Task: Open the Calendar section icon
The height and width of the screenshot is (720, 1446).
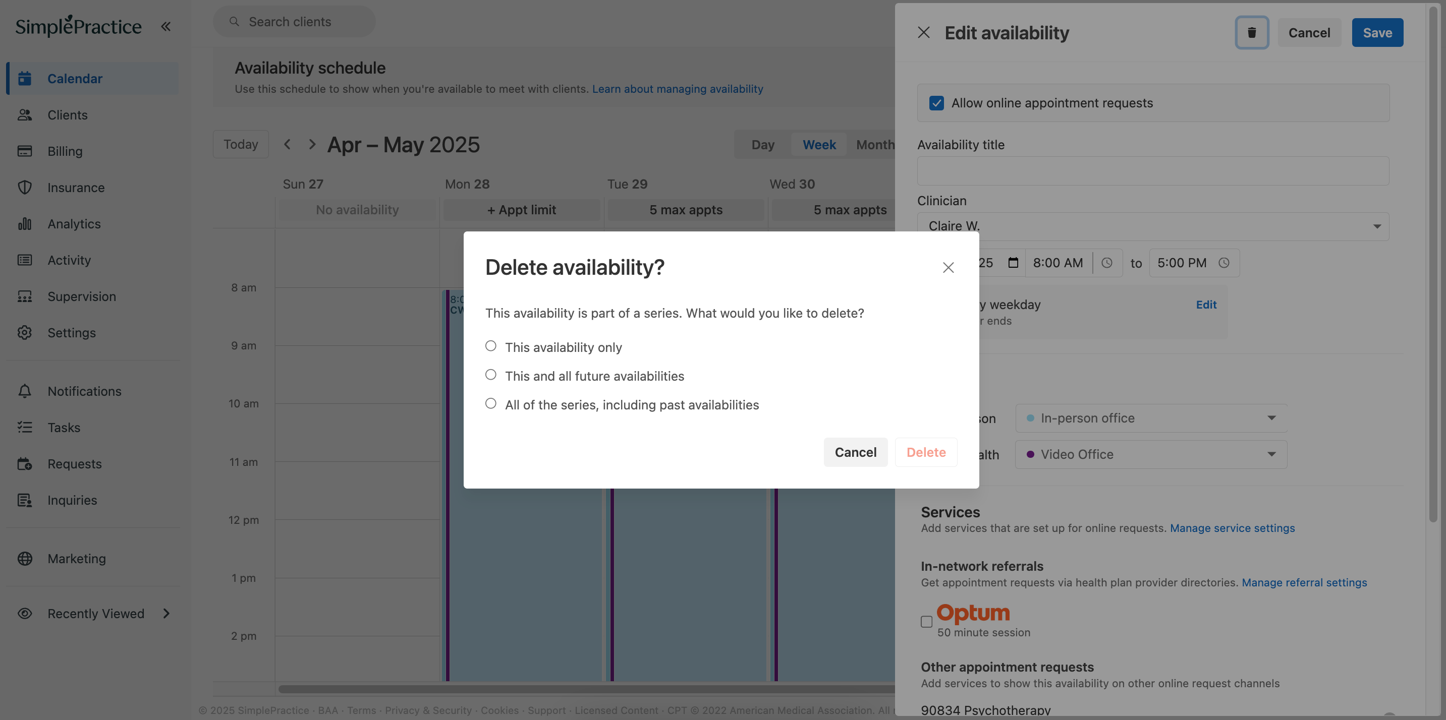Action: pos(25,79)
